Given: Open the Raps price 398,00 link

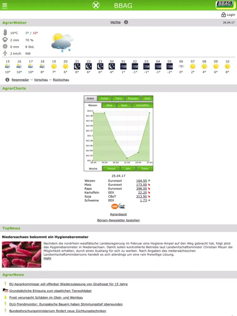Looking at the screenshot, I should [141, 189].
